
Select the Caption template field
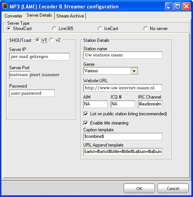click(123, 137)
